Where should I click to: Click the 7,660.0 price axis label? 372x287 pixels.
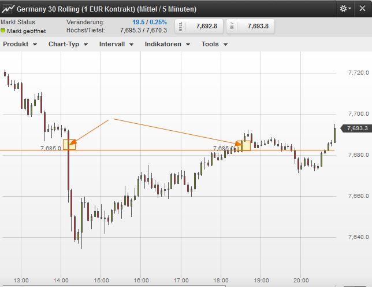pos(358,196)
